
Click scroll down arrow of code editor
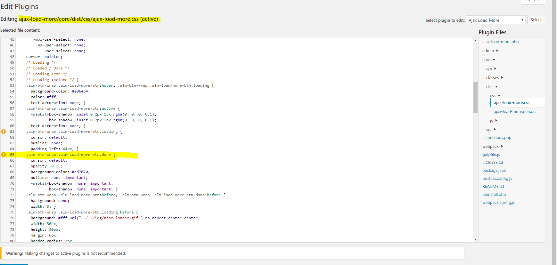point(475,239)
